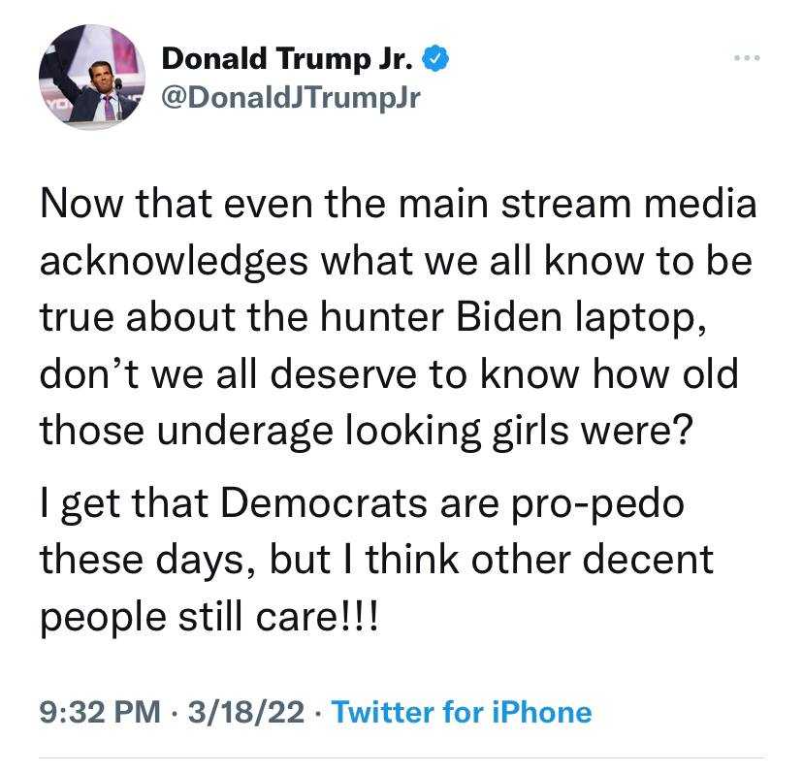Image resolution: width=803 pixels, height=773 pixels.
Task: Open the Donald Trump Jr. display name
Action: [x=287, y=58]
